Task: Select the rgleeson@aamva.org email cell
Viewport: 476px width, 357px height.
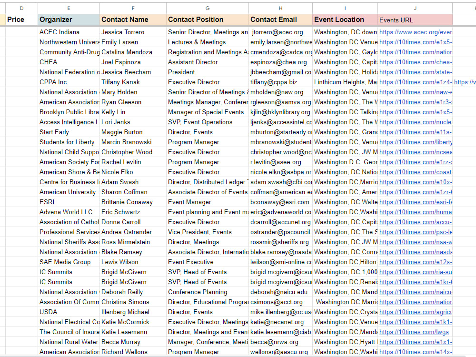Action: 280,102
